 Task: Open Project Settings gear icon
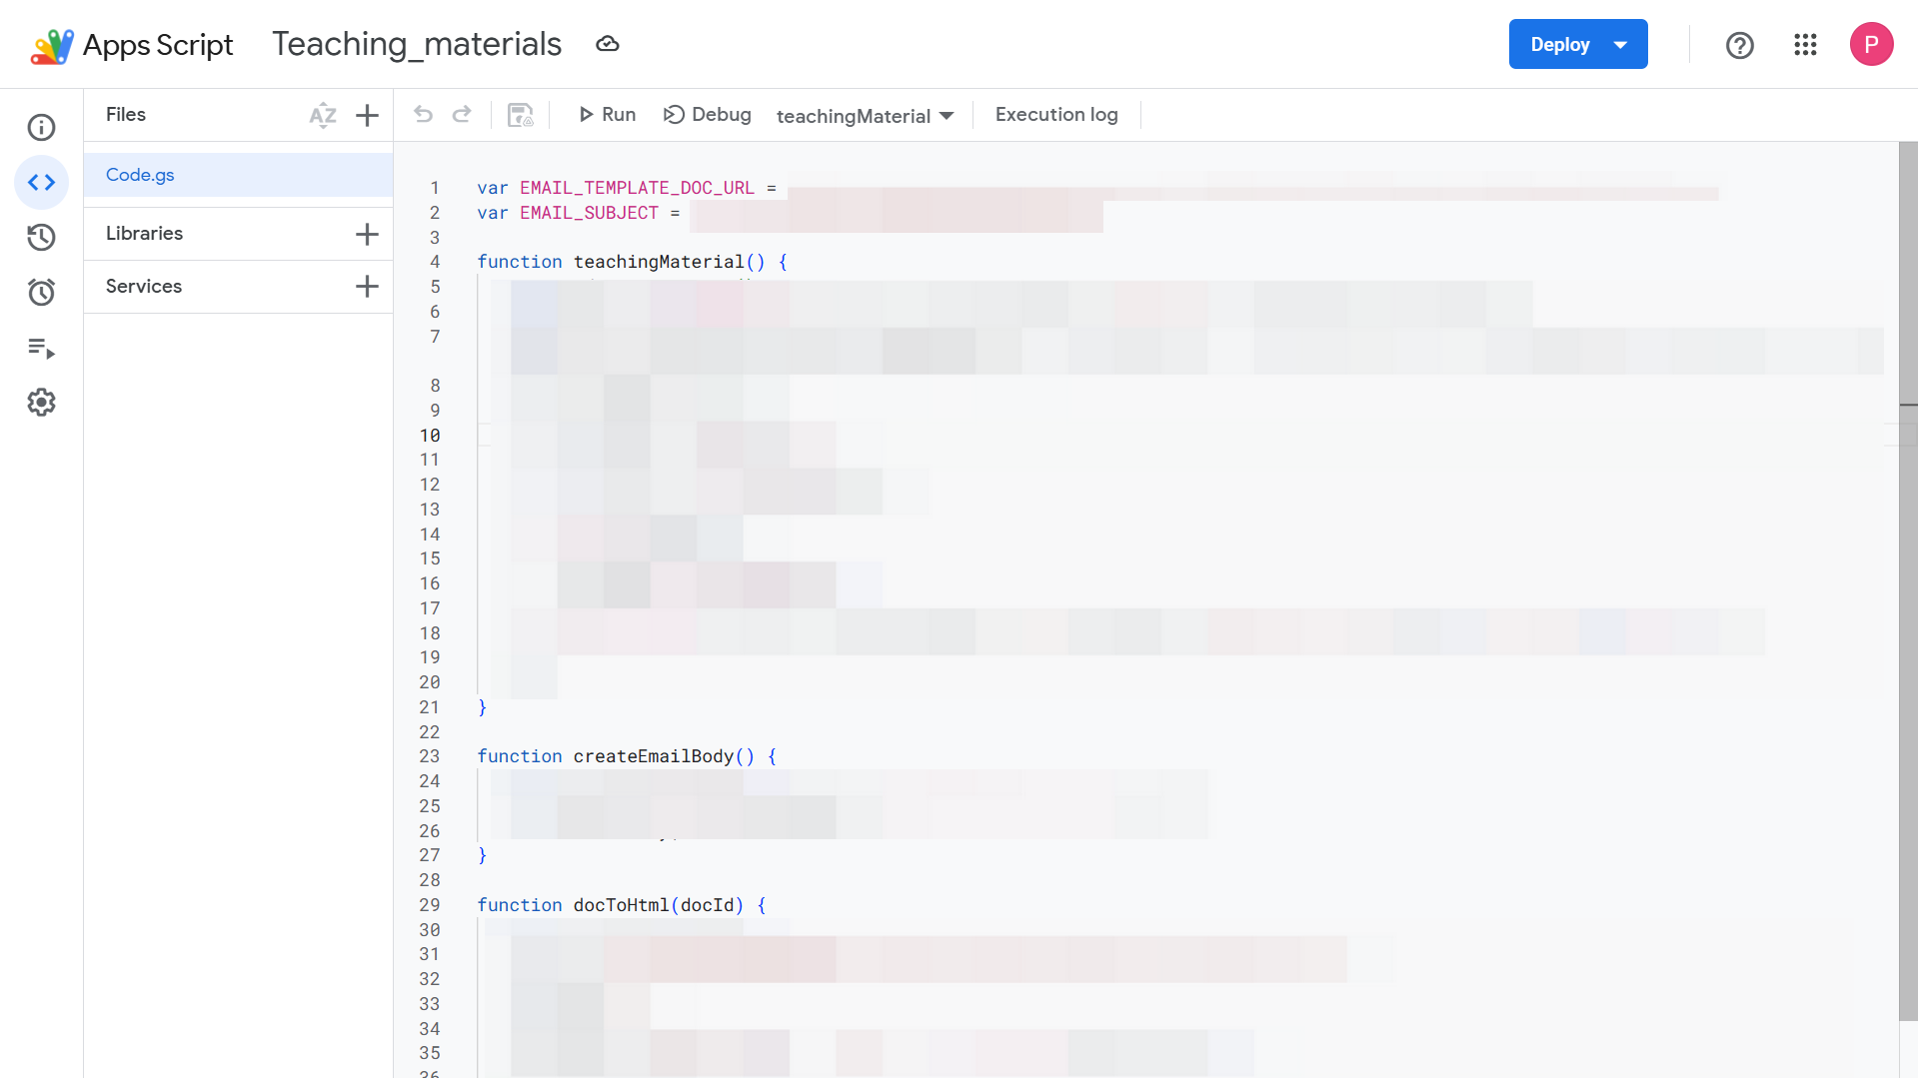click(41, 403)
